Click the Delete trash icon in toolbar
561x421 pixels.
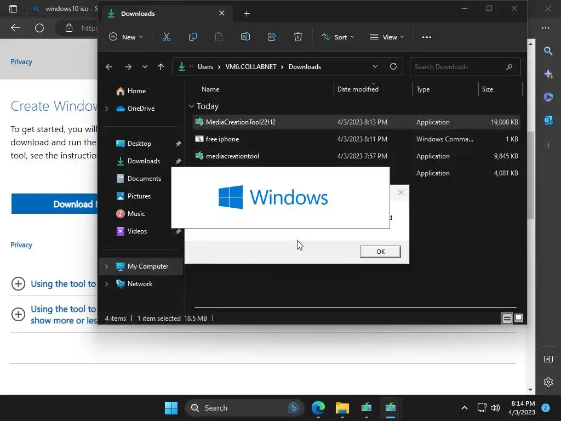(298, 37)
